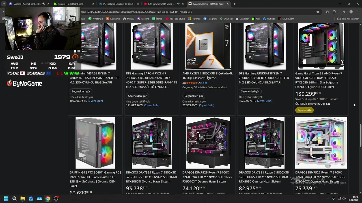Show hidden system tray icons
This screenshot has height=203, width=362.
(x=327, y=198)
